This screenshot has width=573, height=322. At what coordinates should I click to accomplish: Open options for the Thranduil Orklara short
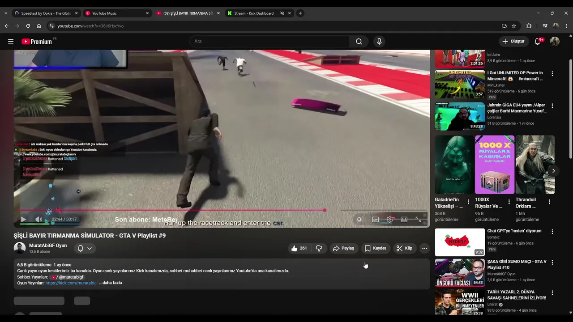coord(549,202)
